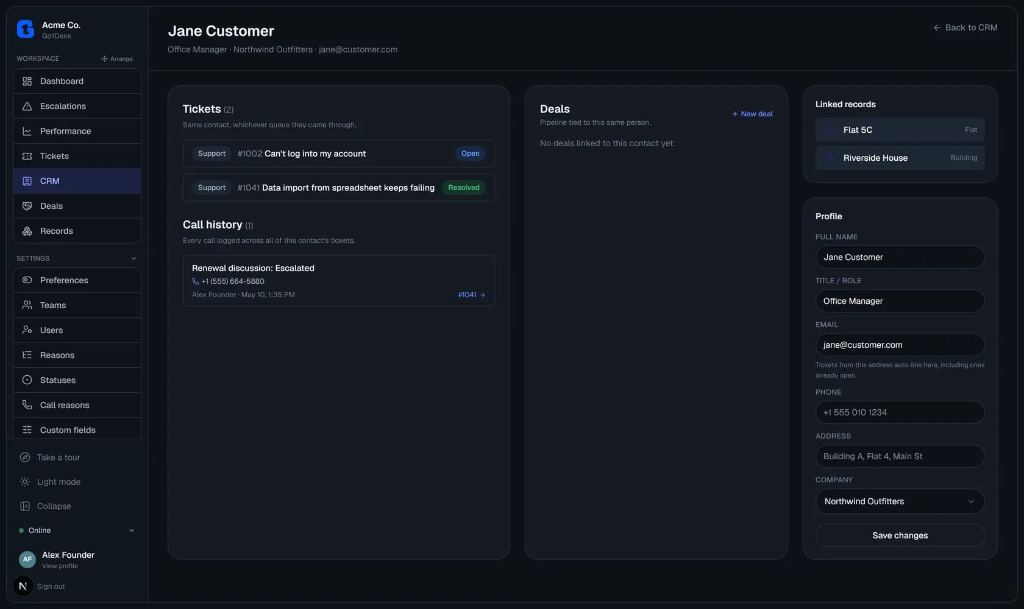Click the Call reasons phone icon
Viewport: 1024px width, 609px height.
[x=27, y=405]
